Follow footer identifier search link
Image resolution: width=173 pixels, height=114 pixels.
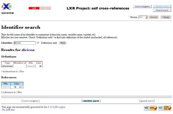click(91, 101)
